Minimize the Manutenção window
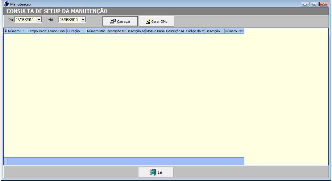This screenshot has width=332, height=181. point(306,4)
